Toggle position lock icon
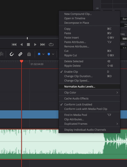This screenshot has width=127, height=167. pos(29,54)
